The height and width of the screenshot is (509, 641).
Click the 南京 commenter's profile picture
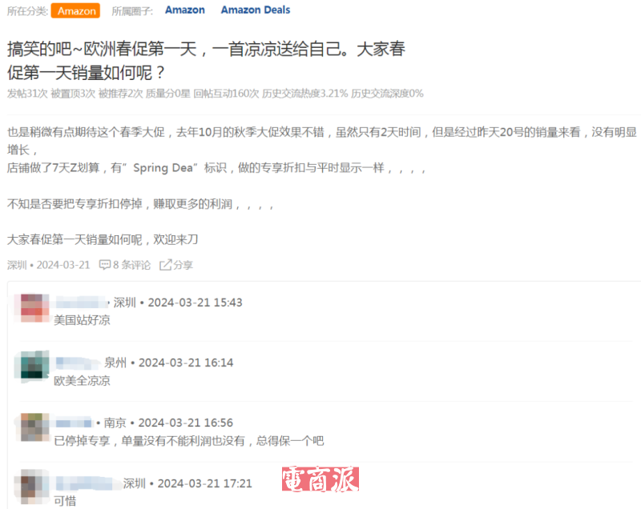32,427
